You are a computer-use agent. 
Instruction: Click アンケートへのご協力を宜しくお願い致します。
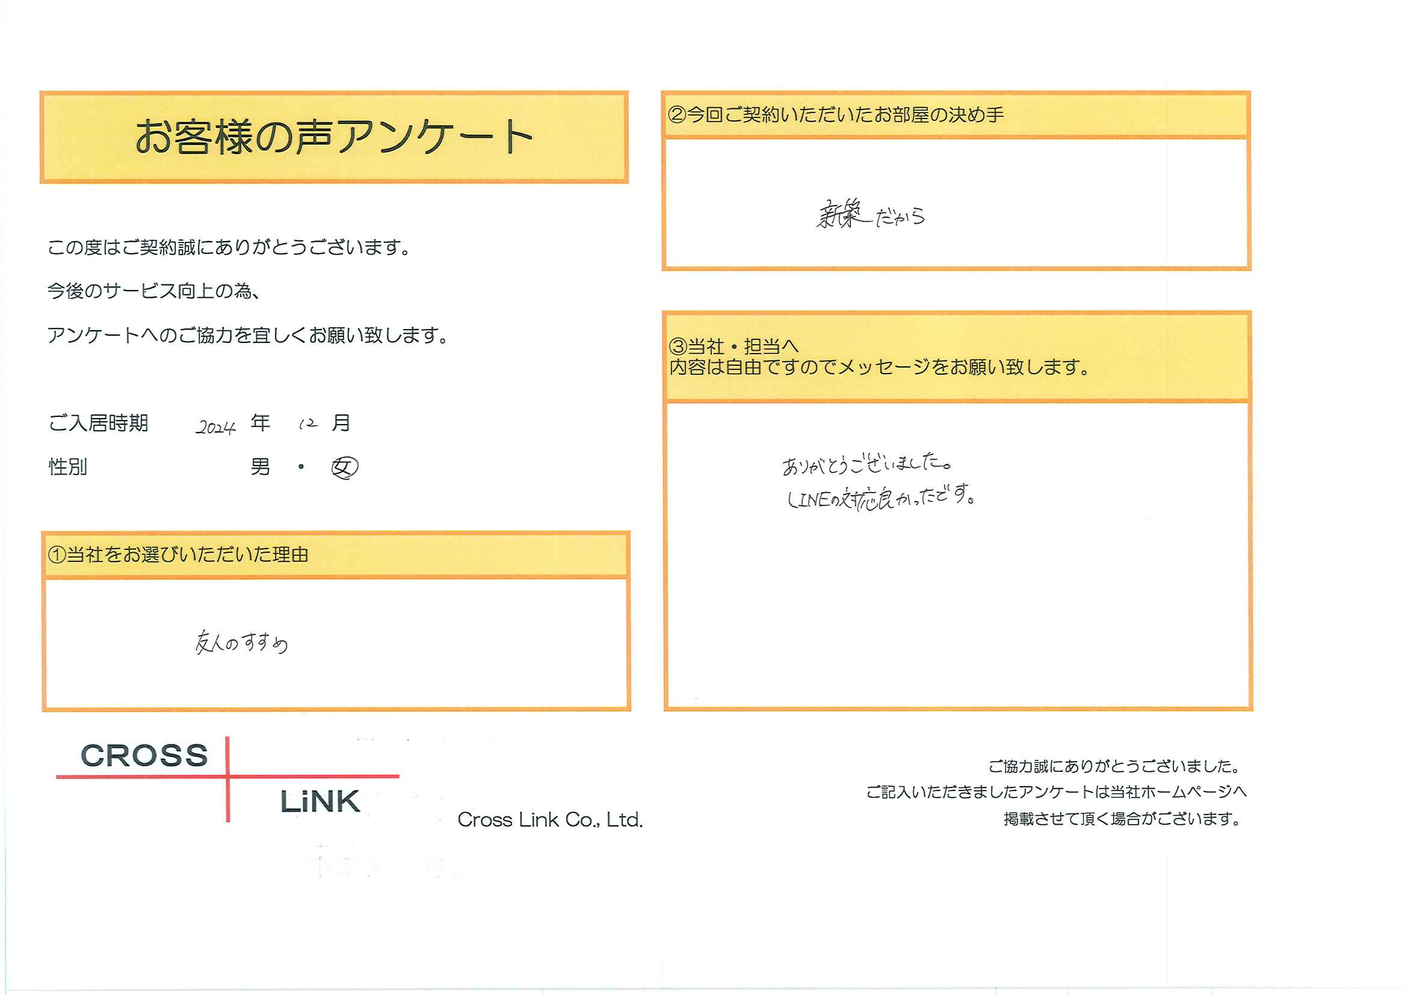(249, 335)
